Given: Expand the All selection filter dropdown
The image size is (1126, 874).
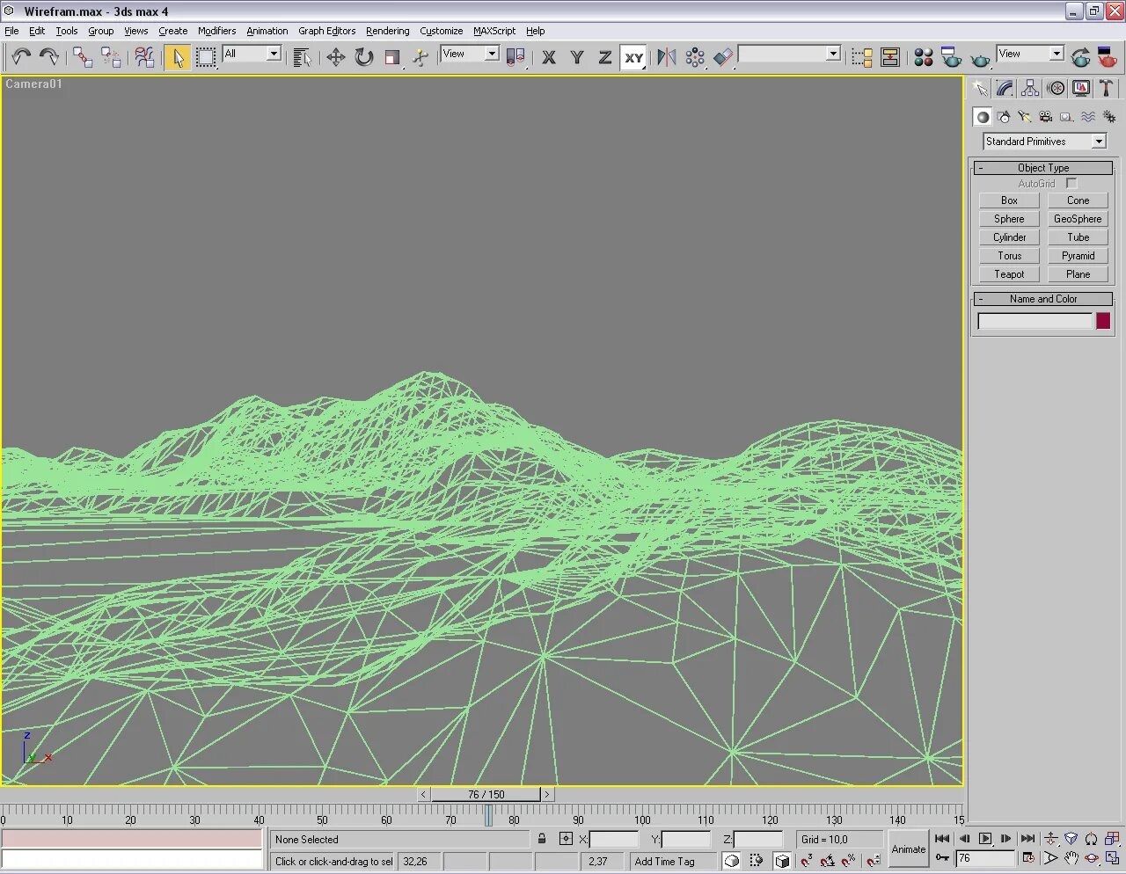Looking at the screenshot, I should pos(252,55).
